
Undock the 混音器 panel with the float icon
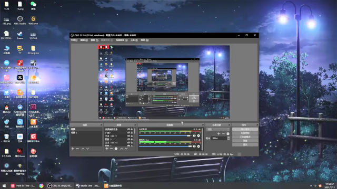pos(203,125)
